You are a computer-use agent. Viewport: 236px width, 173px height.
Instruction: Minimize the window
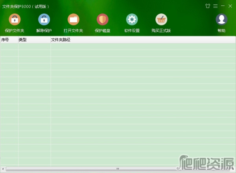pos(223,6)
